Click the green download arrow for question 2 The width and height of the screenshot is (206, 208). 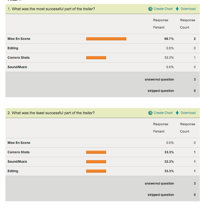(177, 113)
